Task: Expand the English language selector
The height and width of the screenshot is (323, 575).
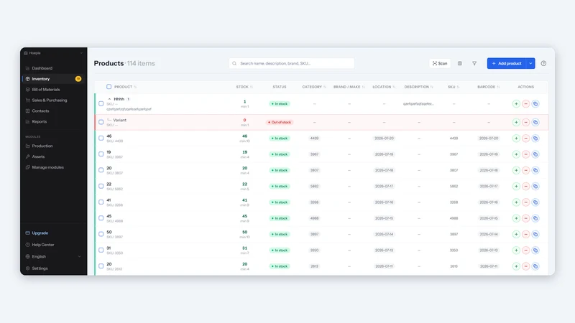Action: 53,256
